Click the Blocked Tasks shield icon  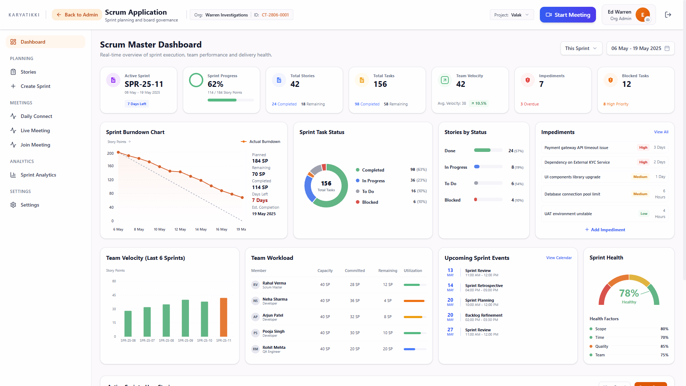(x=611, y=80)
